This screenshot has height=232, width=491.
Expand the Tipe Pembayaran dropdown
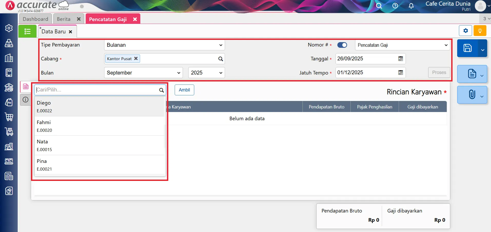(x=164, y=45)
